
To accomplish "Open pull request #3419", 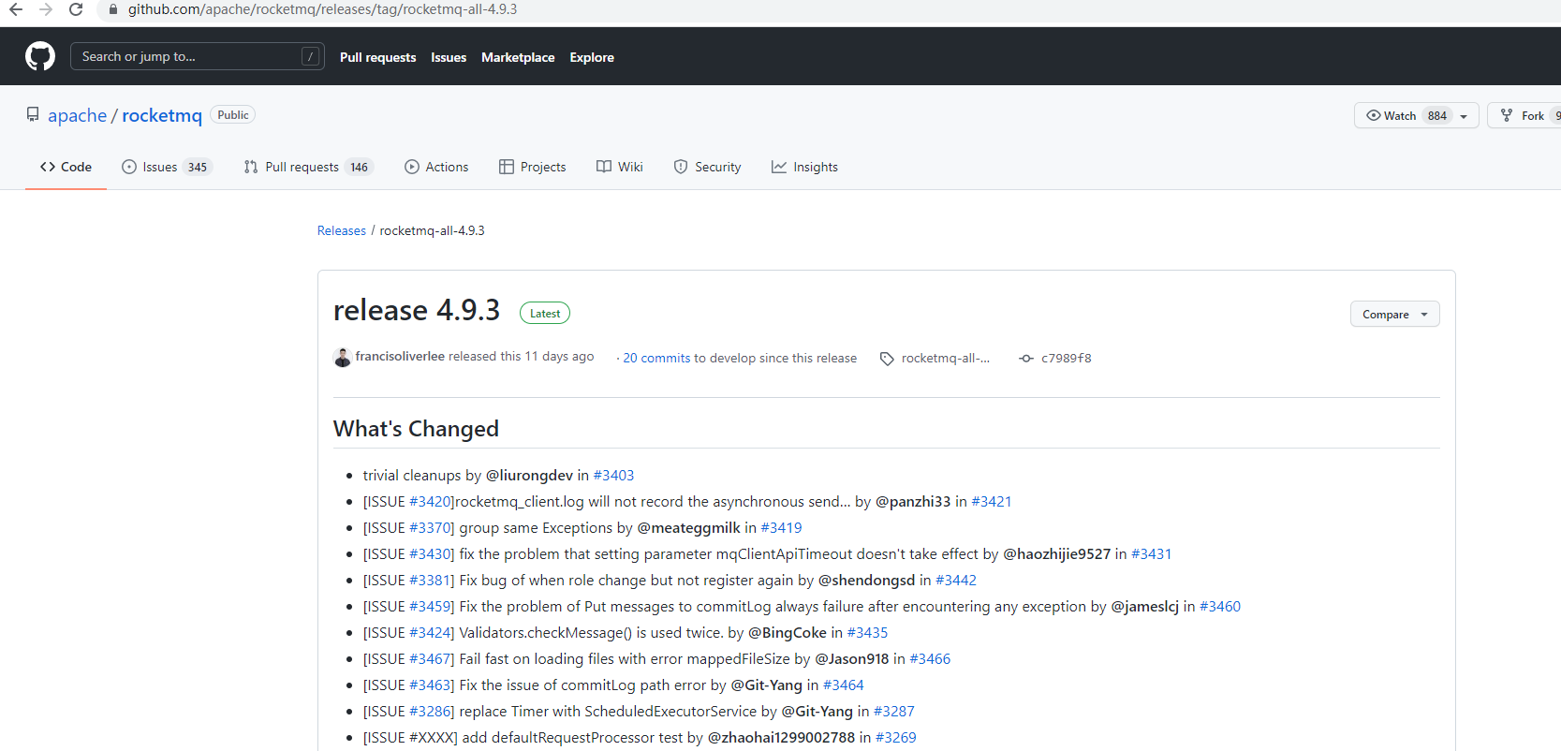I will click(x=781, y=528).
